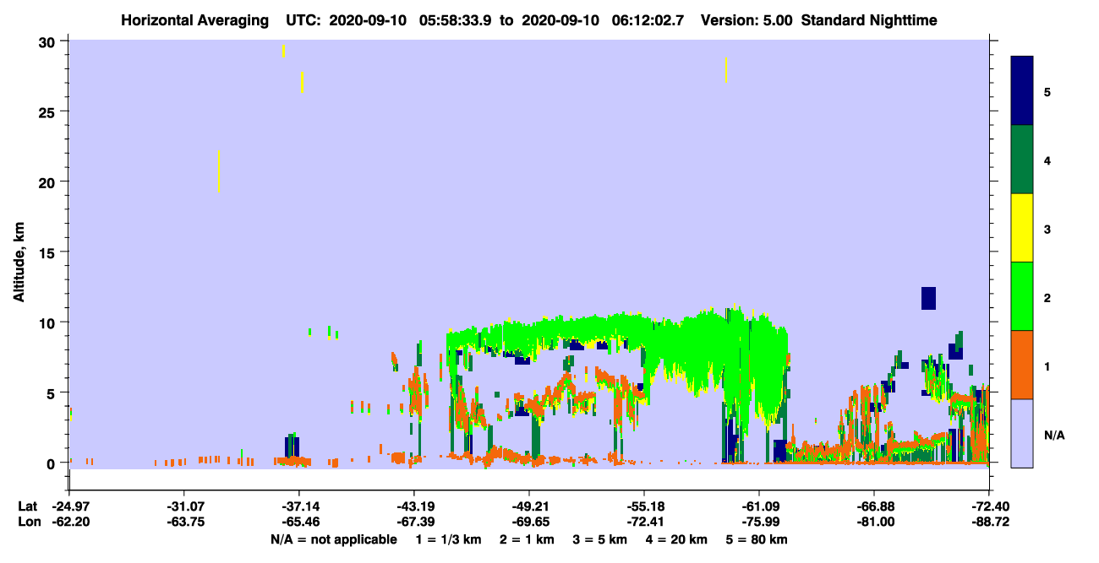Screen dimensions: 1099x563
Task: Click the latitude value -72.40
Action: coord(990,506)
